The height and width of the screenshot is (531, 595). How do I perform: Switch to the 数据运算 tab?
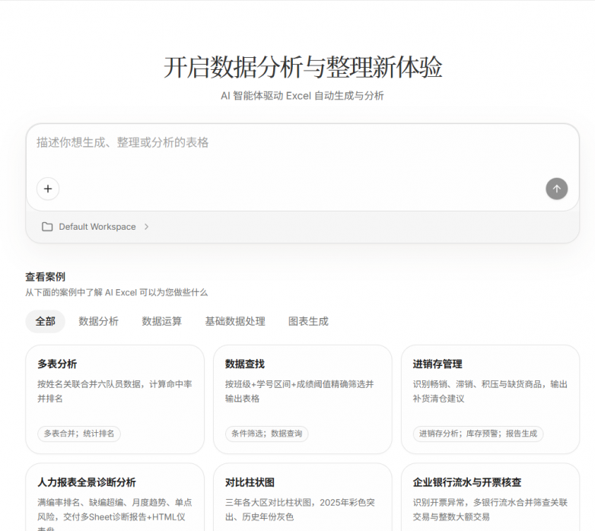click(x=162, y=322)
